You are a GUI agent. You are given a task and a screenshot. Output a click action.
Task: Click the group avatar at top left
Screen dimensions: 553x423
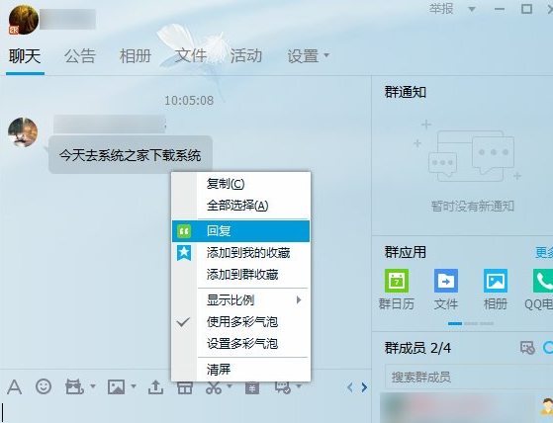click(24, 20)
